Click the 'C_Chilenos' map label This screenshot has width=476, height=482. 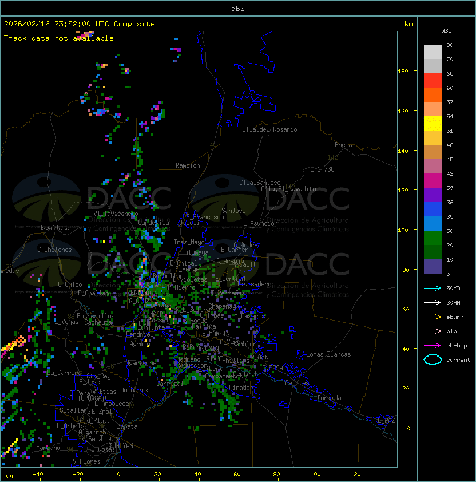(x=54, y=250)
